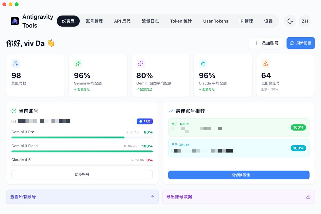This screenshot has width=321, height=214.
Task: Click the Gemini 3 Pro quota bar
Action: pos(82,138)
